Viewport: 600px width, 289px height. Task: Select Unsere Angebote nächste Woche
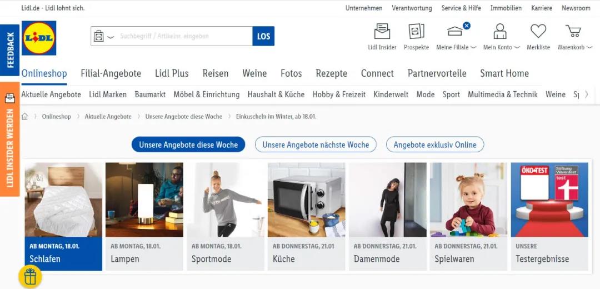tap(316, 144)
